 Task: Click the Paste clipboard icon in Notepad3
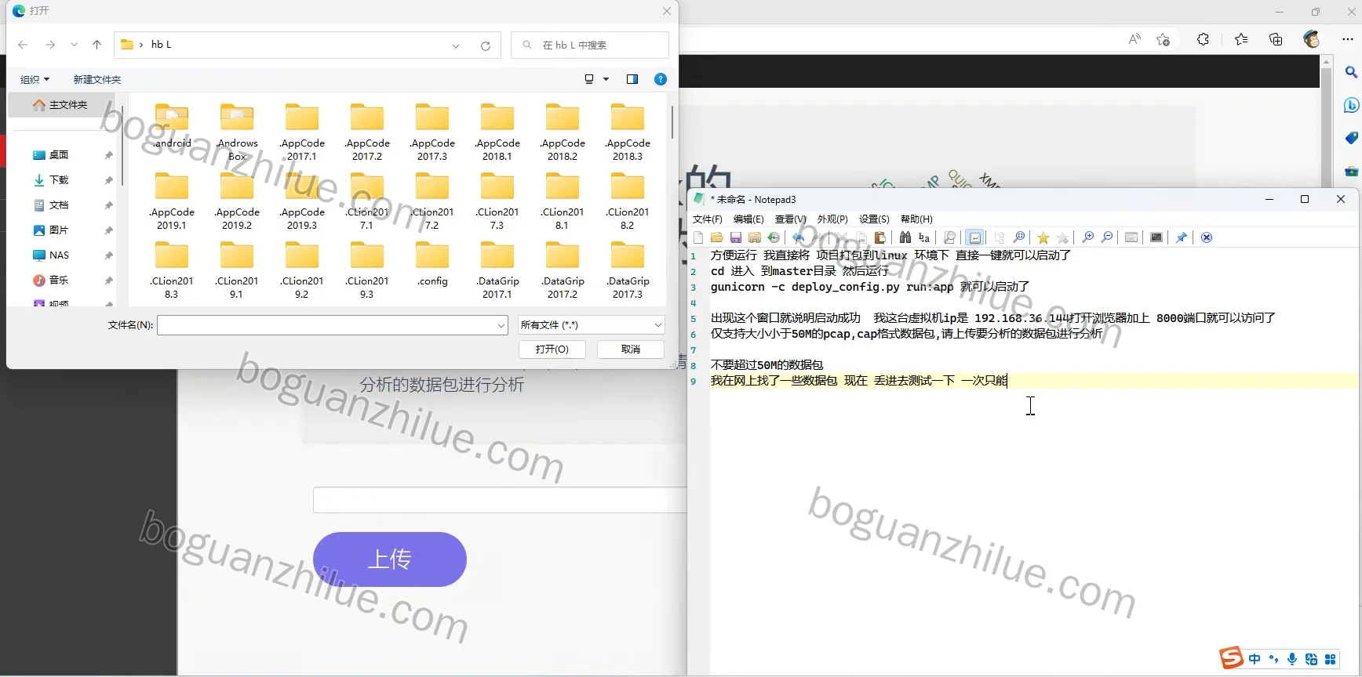880,237
